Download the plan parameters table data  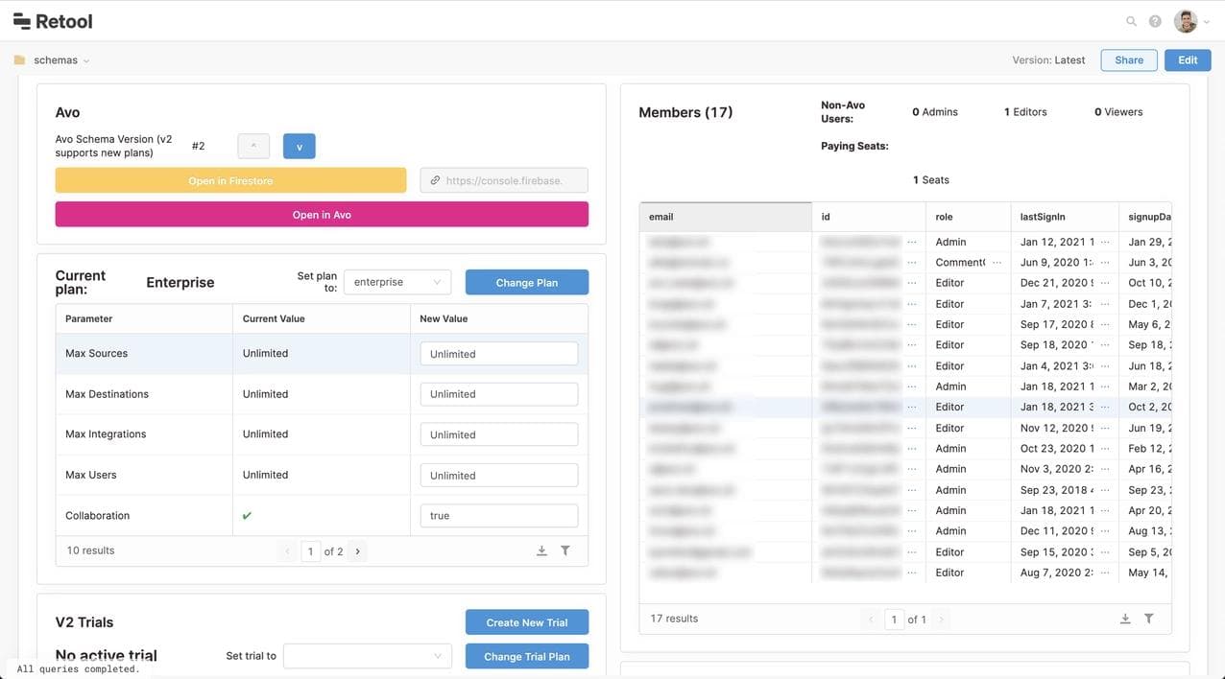[541, 550]
